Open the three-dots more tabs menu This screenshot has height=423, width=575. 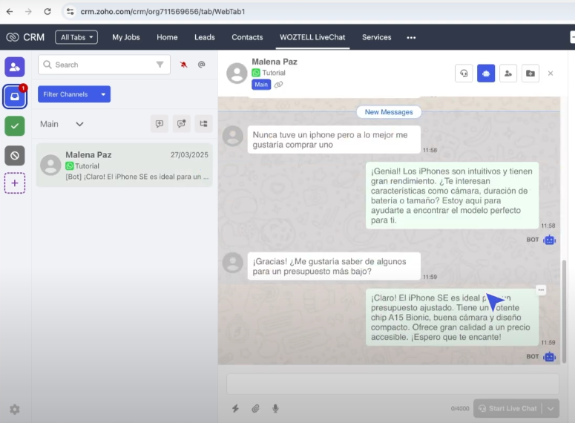411,37
